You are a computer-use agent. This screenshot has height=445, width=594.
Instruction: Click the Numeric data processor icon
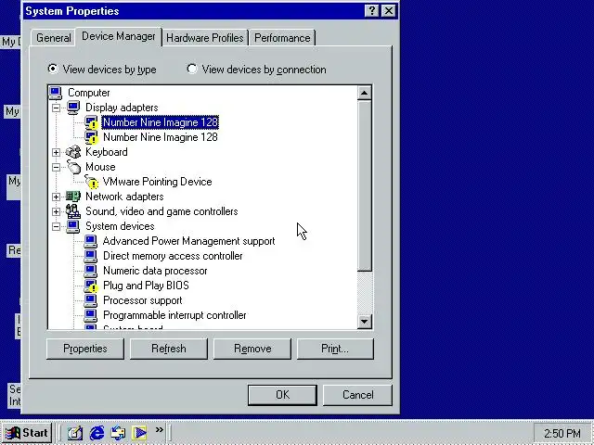point(91,271)
